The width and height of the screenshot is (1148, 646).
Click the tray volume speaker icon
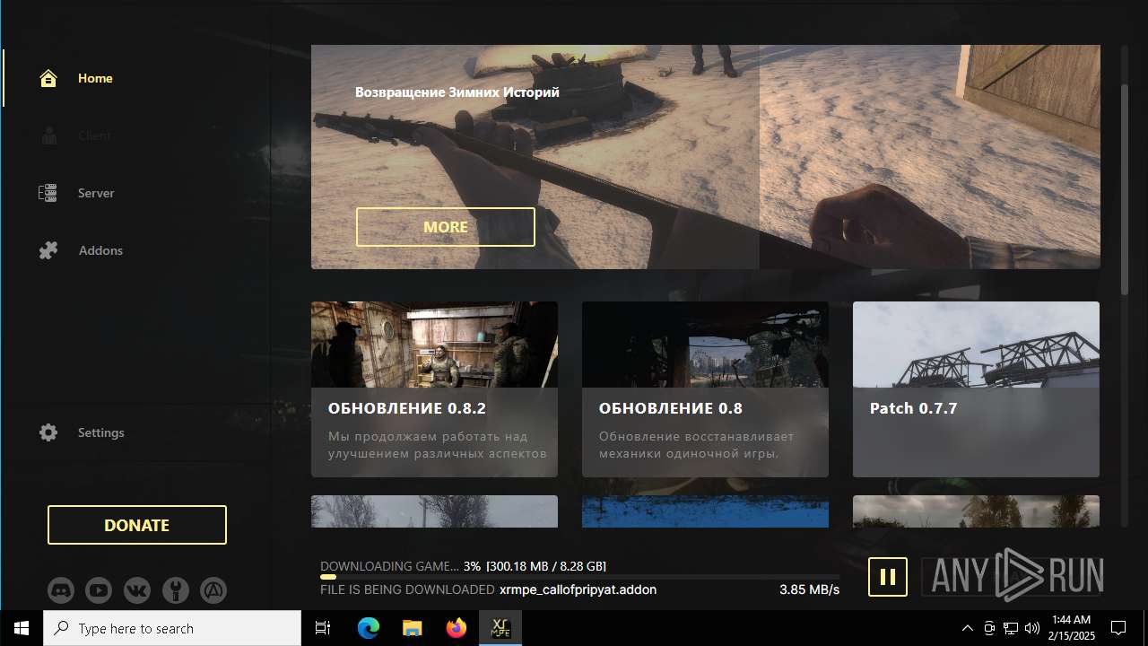pos(1032,628)
